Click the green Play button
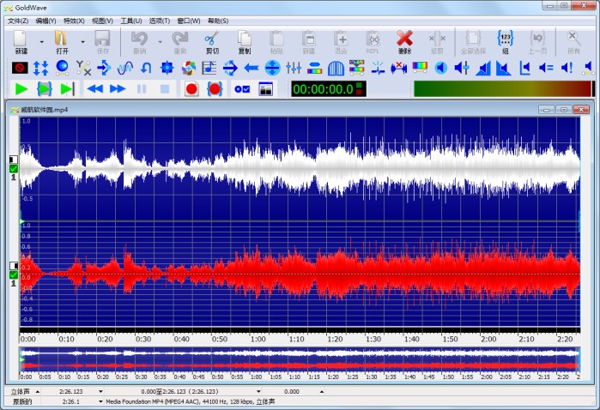The height and width of the screenshot is (410, 600). [21, 88]
